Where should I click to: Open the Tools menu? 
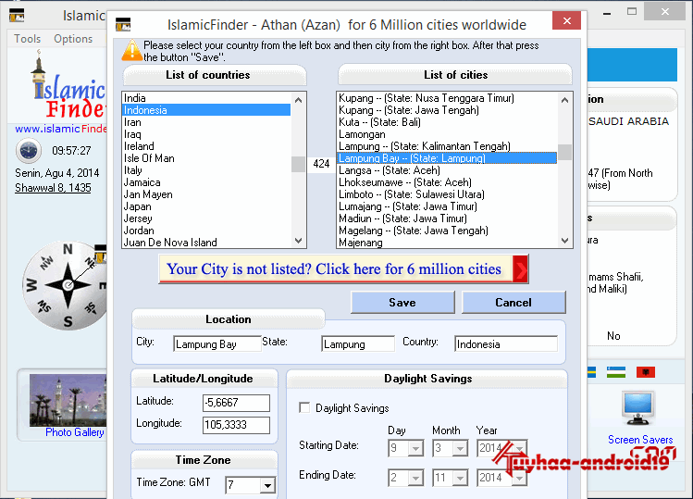pyautogui.click(x=28, y=39)
